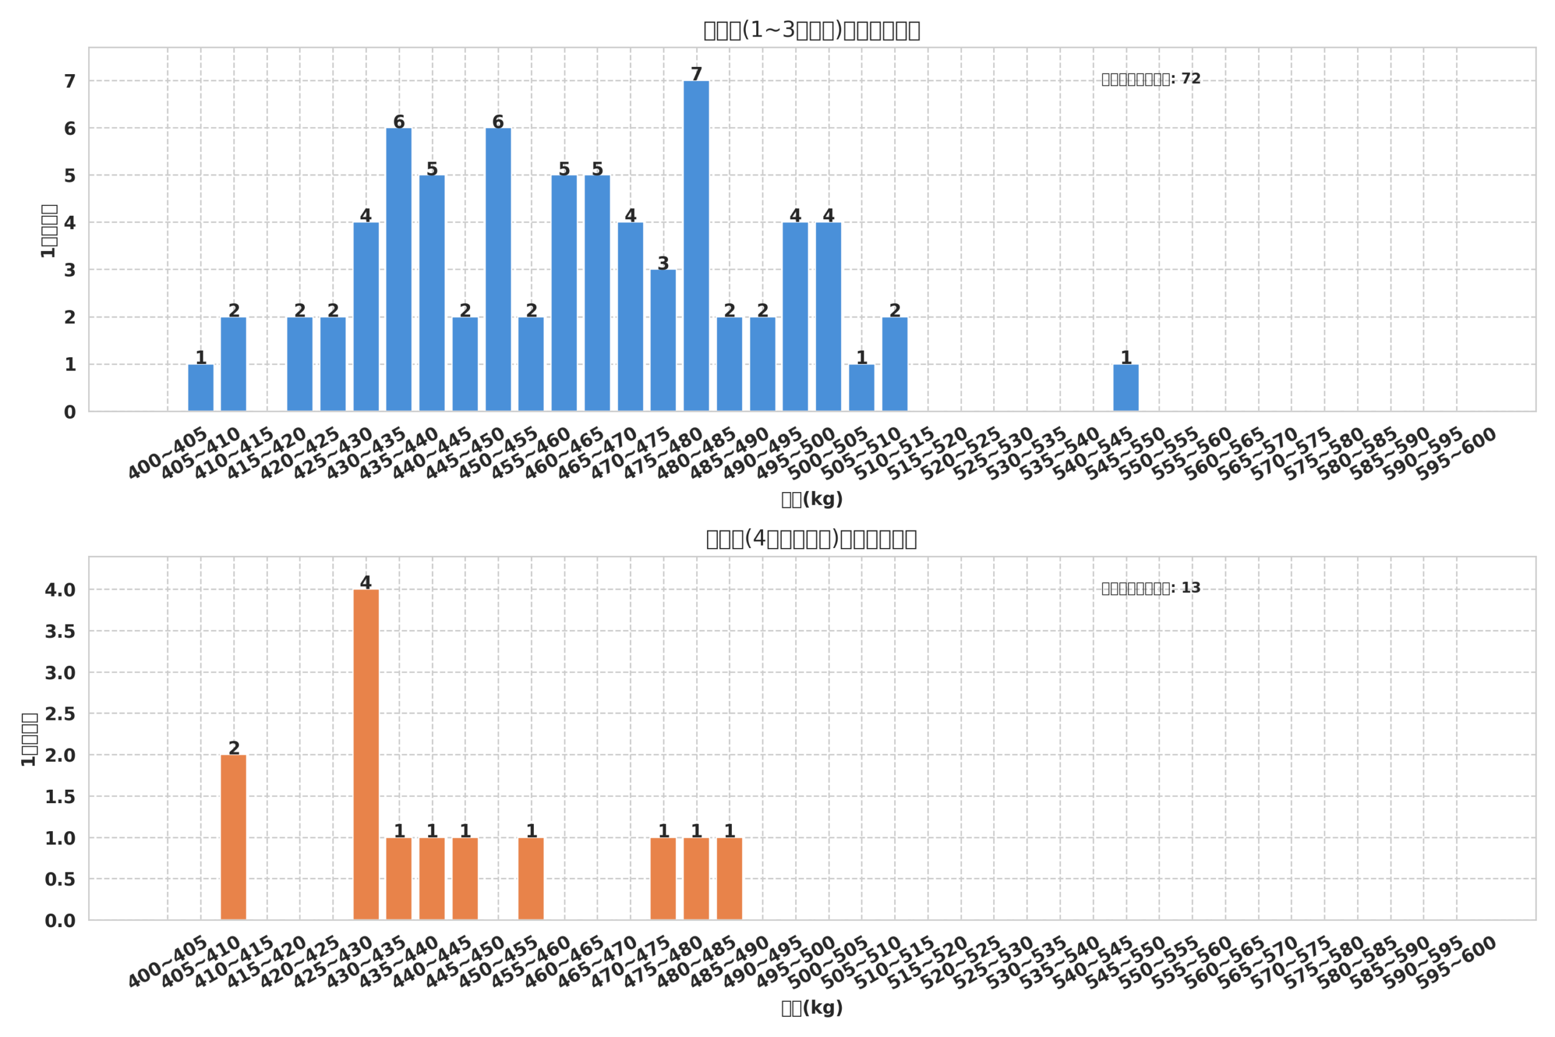Select the annotation ending in ": 13"
The image size is (1555, 1037).
(x=1151, y=588)
